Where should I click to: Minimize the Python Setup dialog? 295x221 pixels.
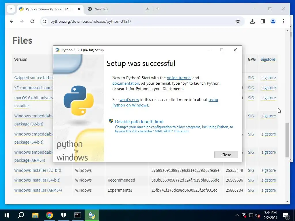pyautogui.click(x=209, y=50)
